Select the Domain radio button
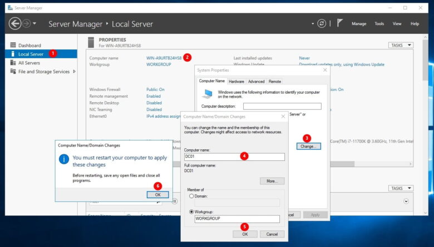The height and width of the screenshot is (247, 434). point(191,196)
